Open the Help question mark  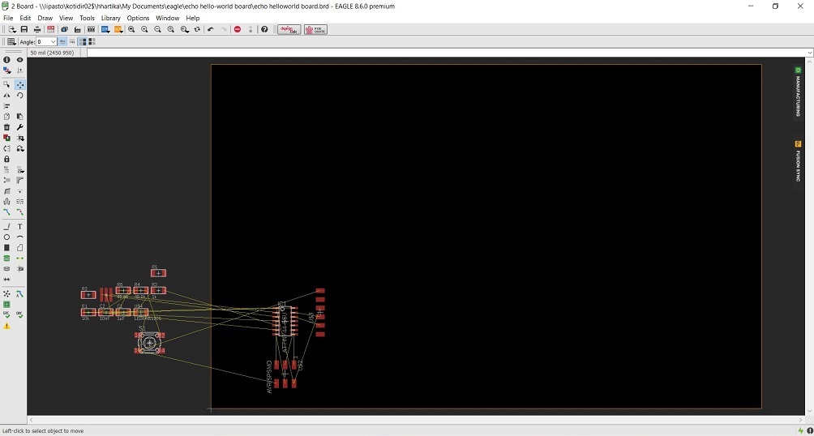pos(264,30)
